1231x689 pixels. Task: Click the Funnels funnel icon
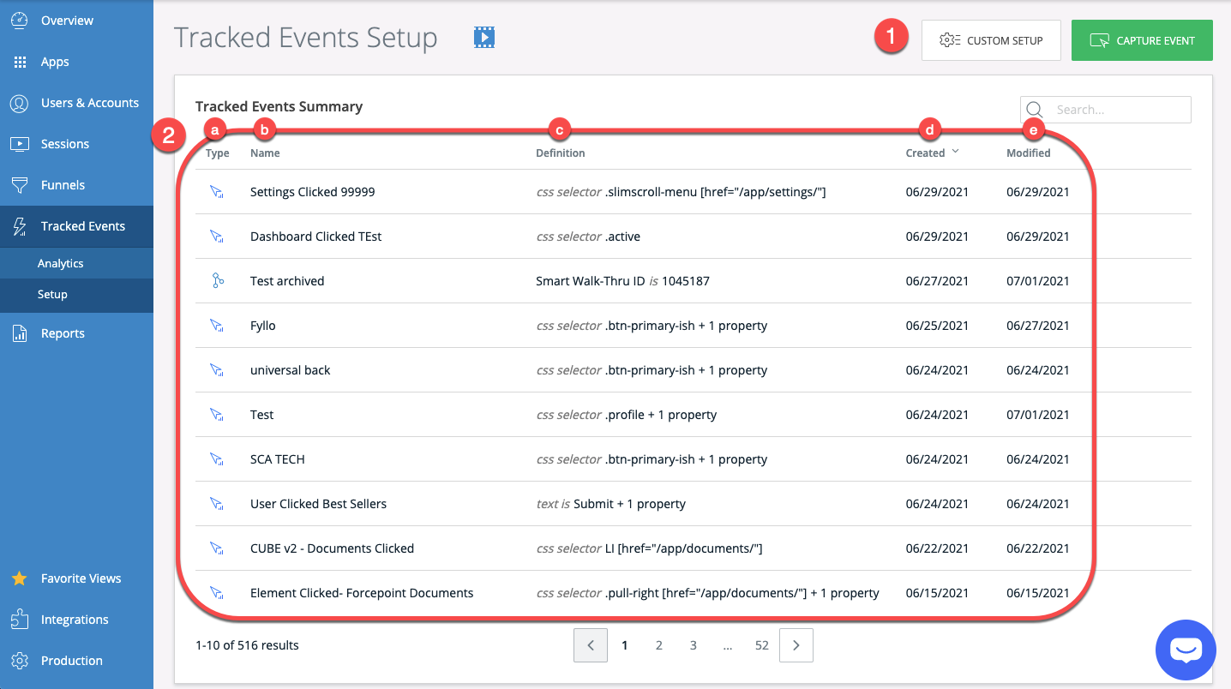pyautogui.click(x=20, y=185)
